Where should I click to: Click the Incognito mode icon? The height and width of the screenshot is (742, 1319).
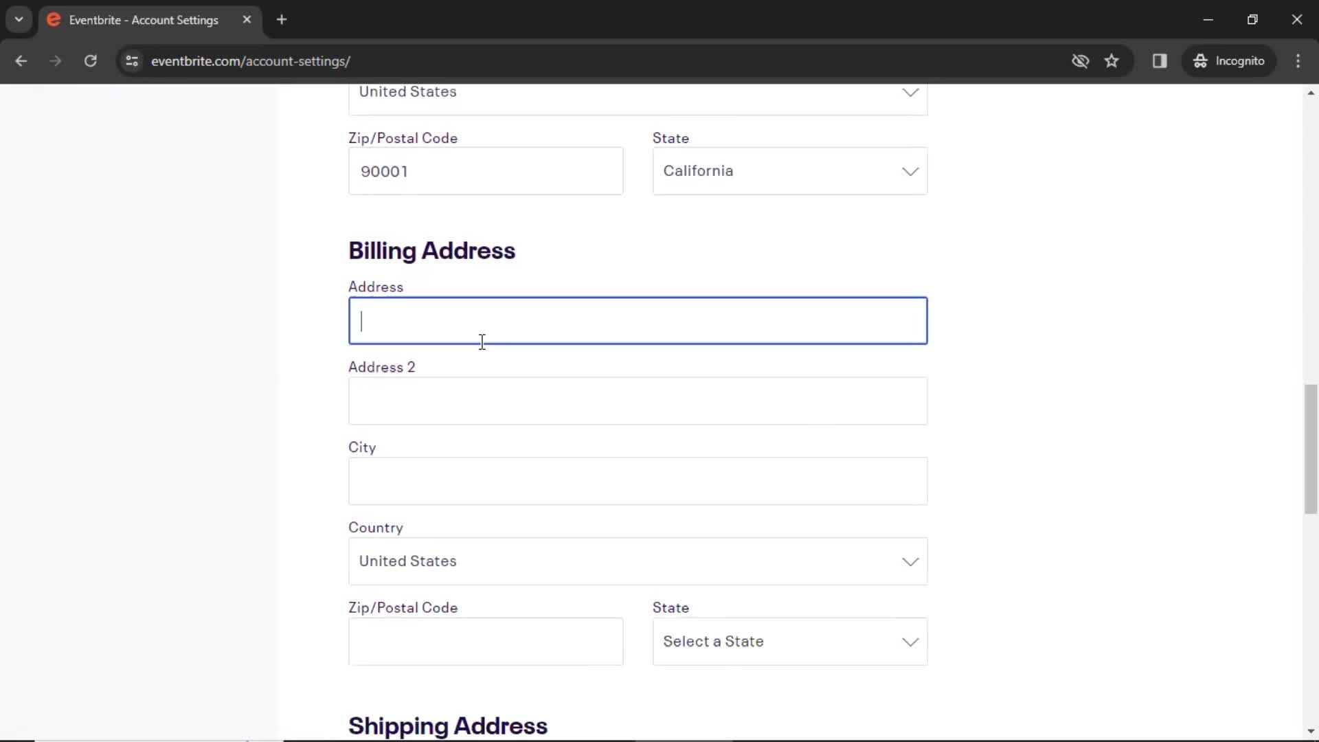pyautogui.click(x=1200, y=60)
